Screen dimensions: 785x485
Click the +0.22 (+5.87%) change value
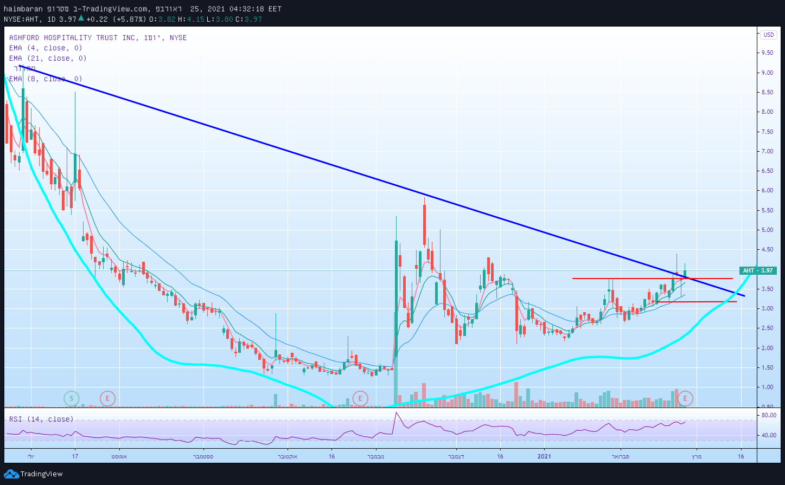(x=117, y=19)
